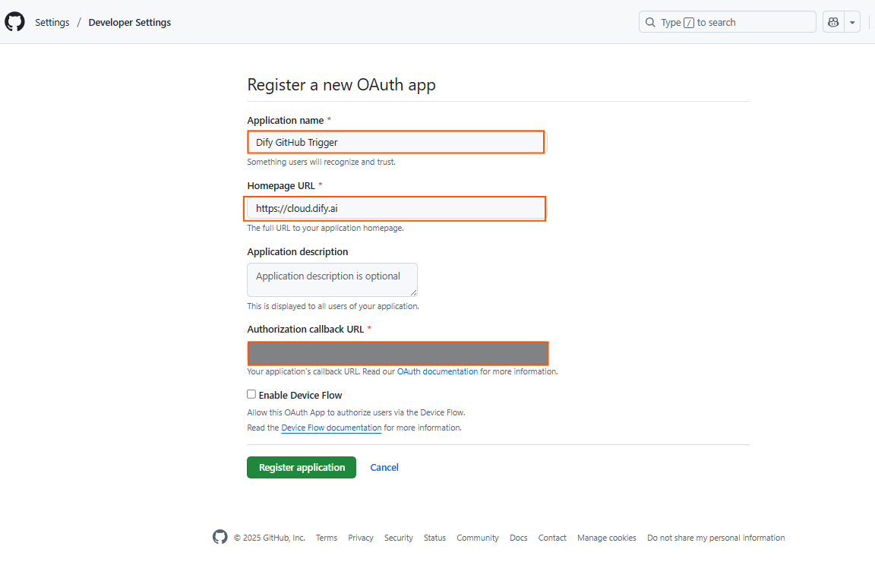
Task: Click the Homepage URL input field
Action: pos(396,208)
